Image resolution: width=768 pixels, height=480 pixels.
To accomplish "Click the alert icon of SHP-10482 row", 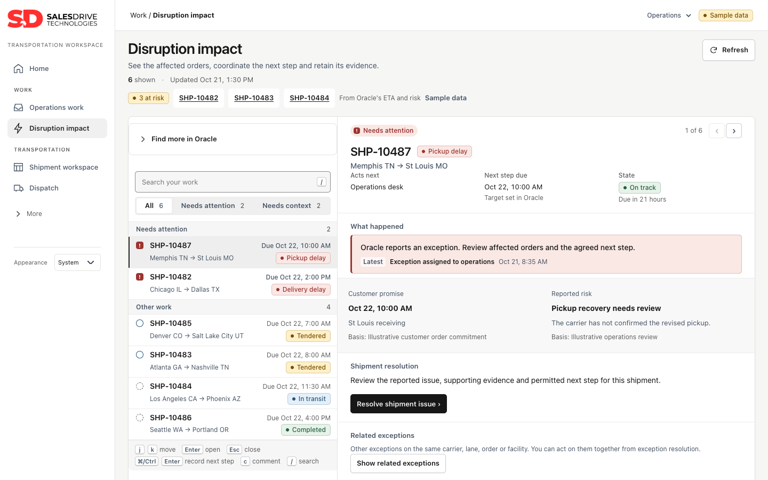I will click(140, 277).
